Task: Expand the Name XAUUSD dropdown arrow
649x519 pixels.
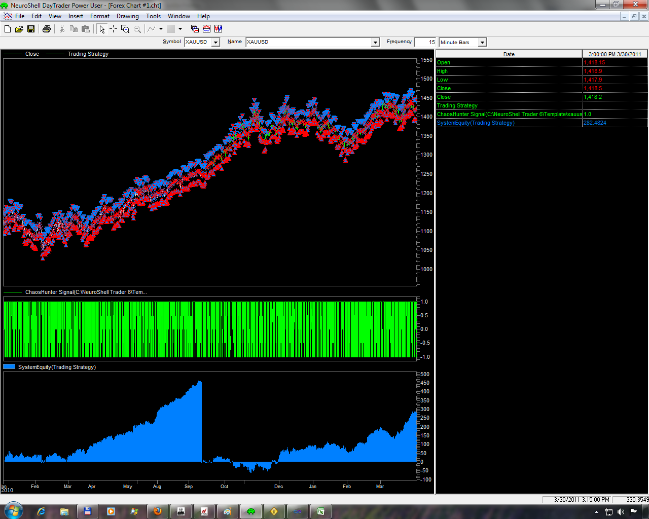Action: (x=375, y=43)
